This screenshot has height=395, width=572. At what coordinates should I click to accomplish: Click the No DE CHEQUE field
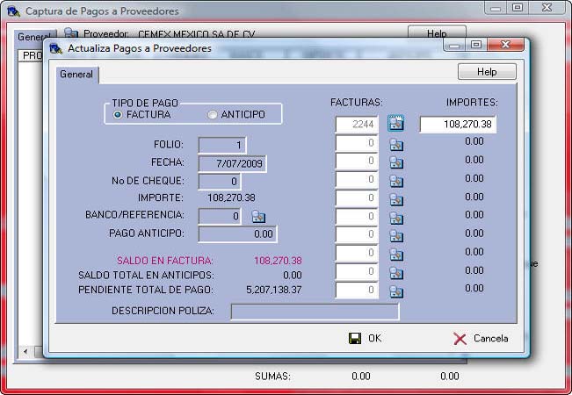pyautogui.click(x=220, y=181)
